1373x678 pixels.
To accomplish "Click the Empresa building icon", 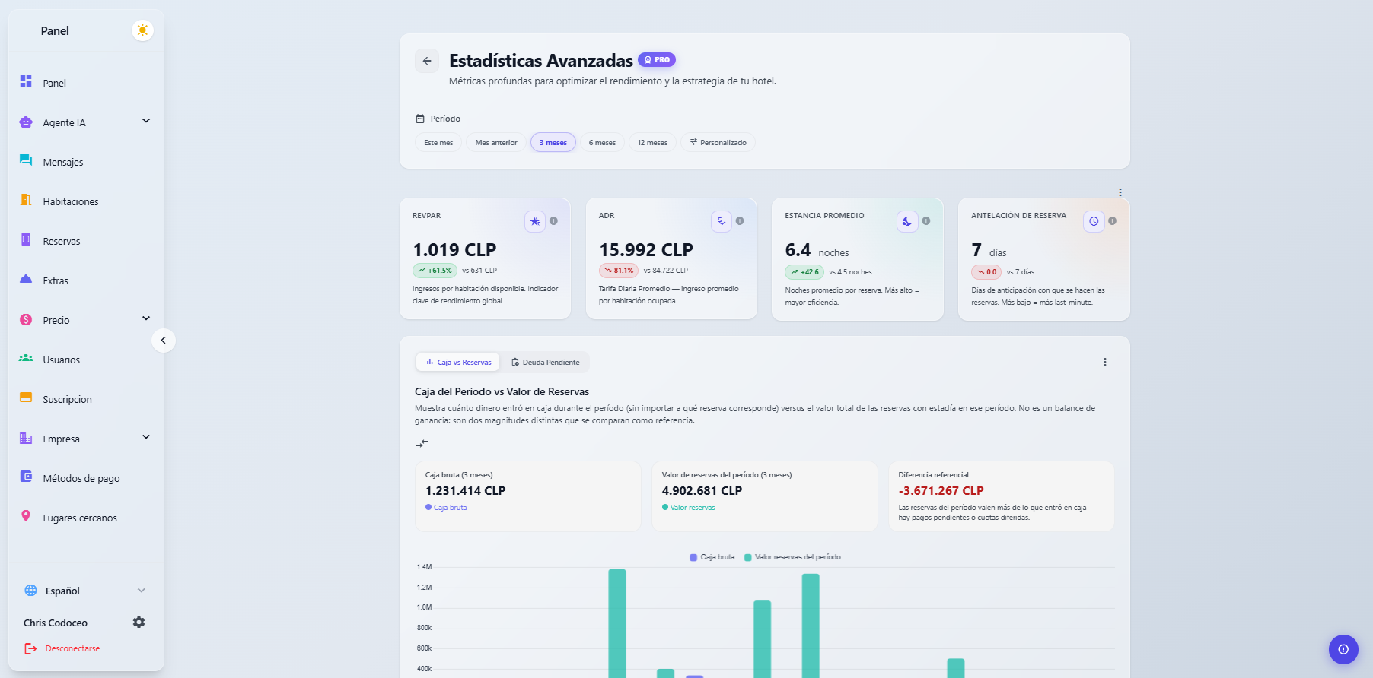I will (26, 438).
